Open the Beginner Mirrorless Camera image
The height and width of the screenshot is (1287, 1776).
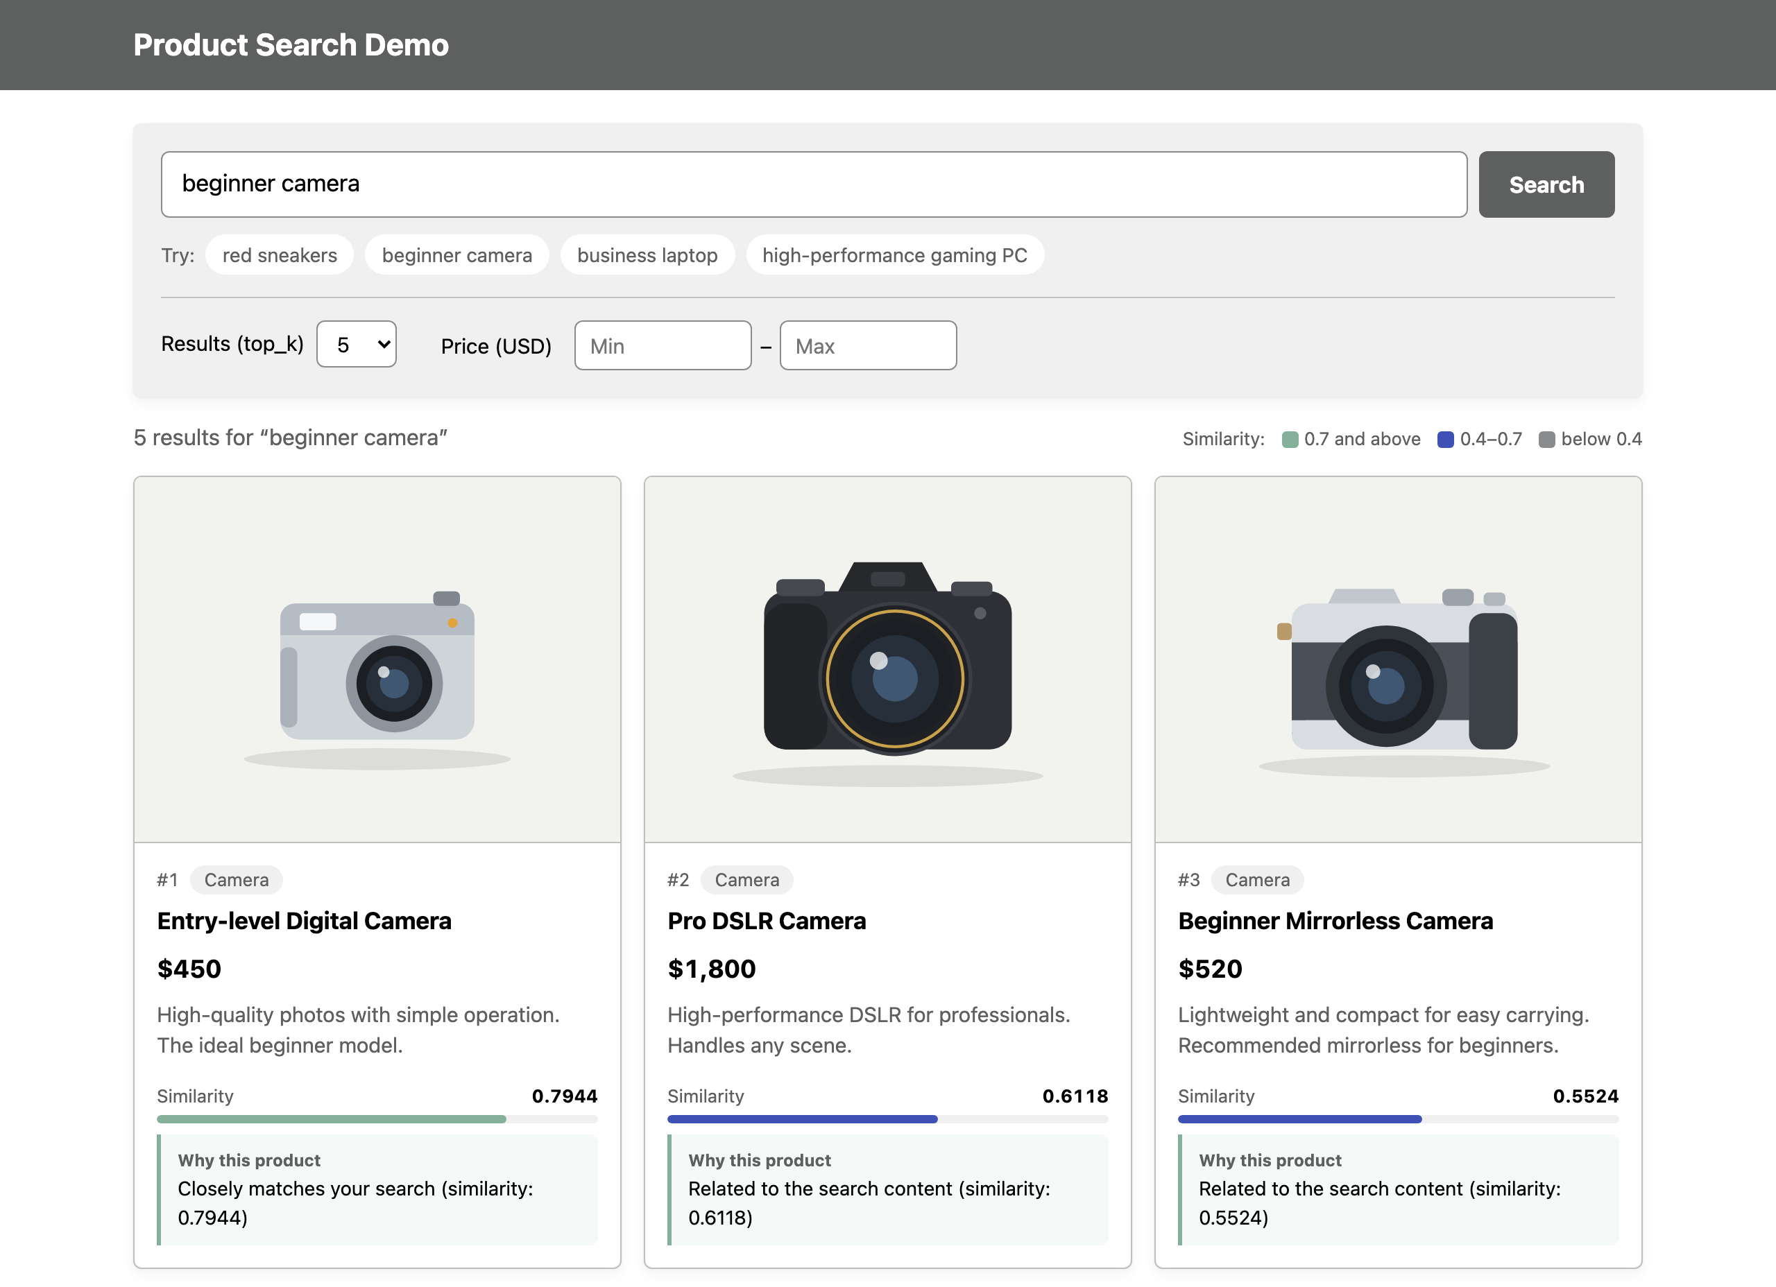[1398, 659]
